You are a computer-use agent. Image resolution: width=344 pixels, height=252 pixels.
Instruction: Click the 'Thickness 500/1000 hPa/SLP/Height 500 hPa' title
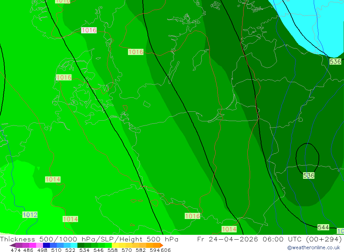(x=89, y=239)
